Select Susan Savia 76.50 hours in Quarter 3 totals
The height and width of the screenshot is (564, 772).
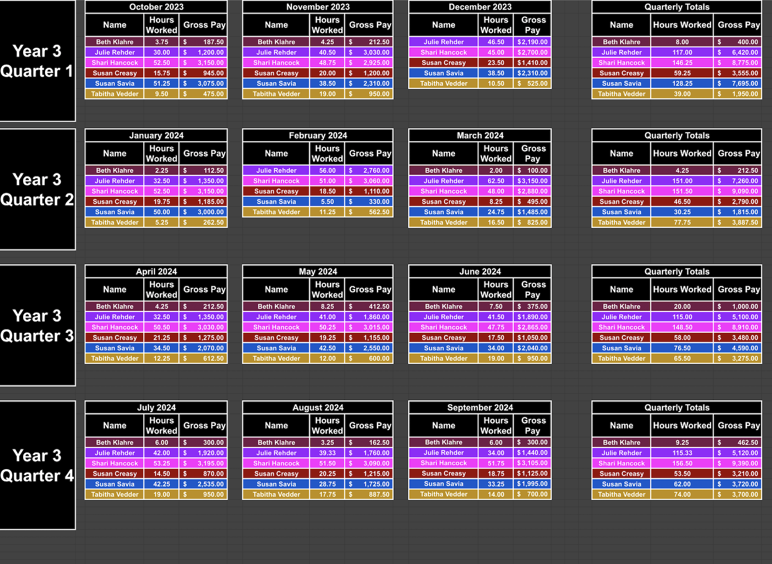click(682, 348)
